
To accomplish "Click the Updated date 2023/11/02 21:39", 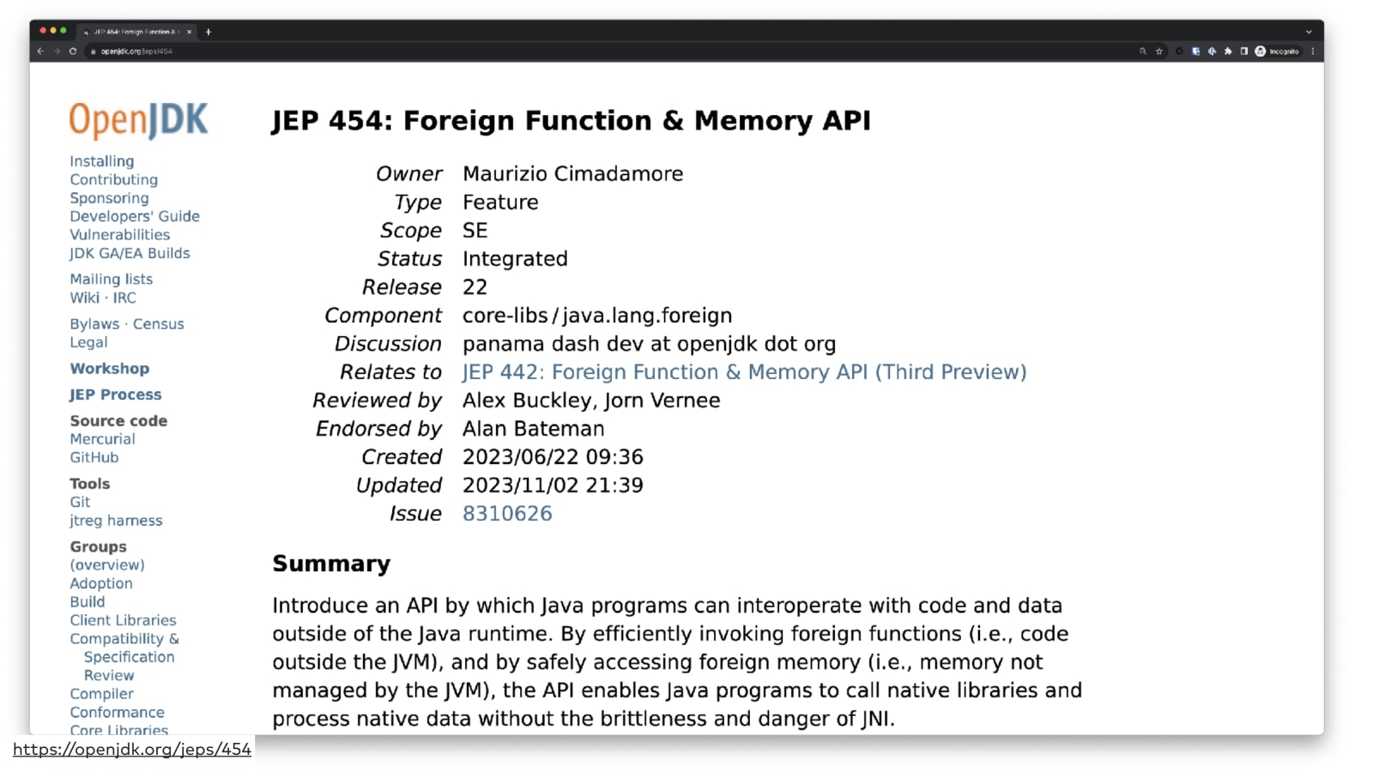I will click(553, 486).
